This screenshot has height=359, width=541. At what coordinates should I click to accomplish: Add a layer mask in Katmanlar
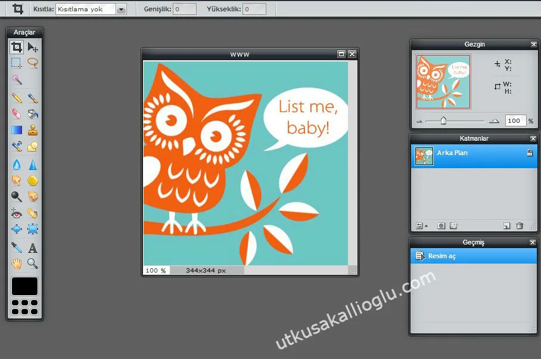(441, 226)
